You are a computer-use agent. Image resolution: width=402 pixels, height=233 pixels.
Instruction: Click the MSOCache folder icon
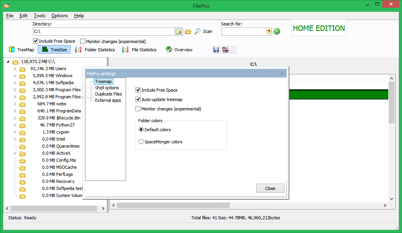click(22, 168)
